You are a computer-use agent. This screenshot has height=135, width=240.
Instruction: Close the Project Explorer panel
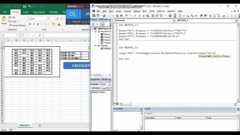tap(109, 20)
